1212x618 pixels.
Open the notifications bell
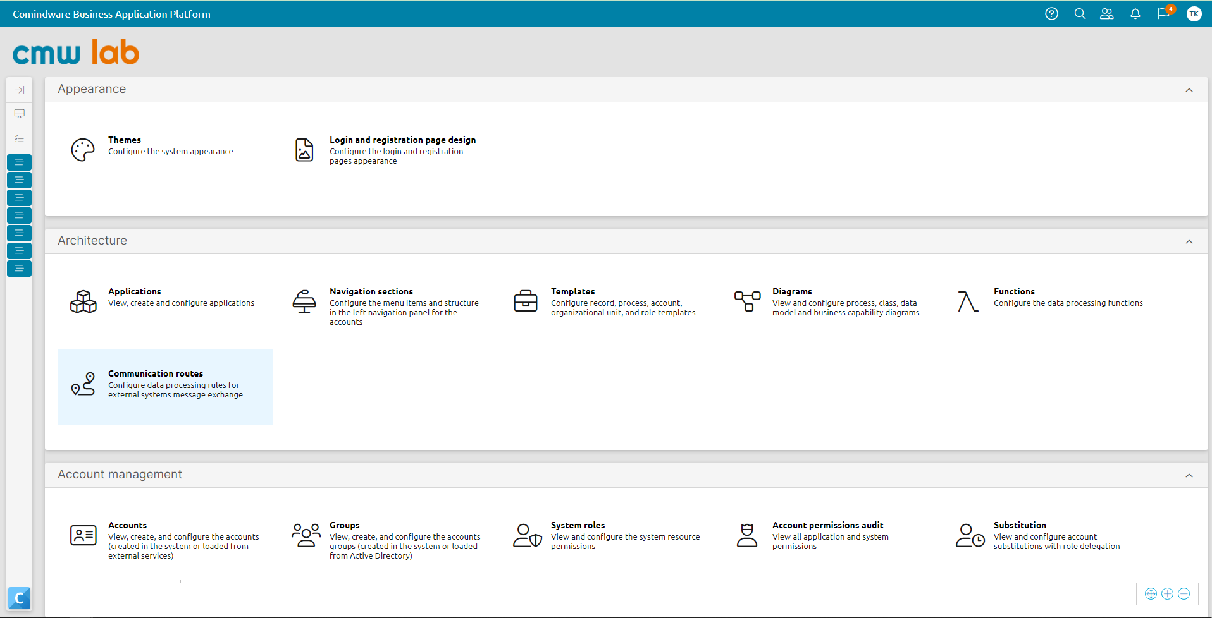coord(1135,14)
